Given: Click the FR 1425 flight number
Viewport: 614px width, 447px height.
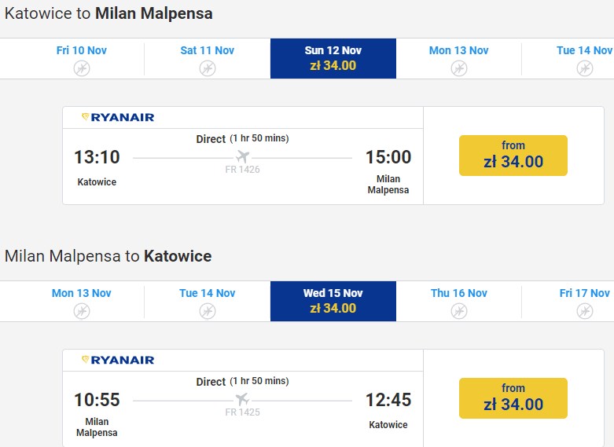Looking at the screenshot, I should click(242, 412).
